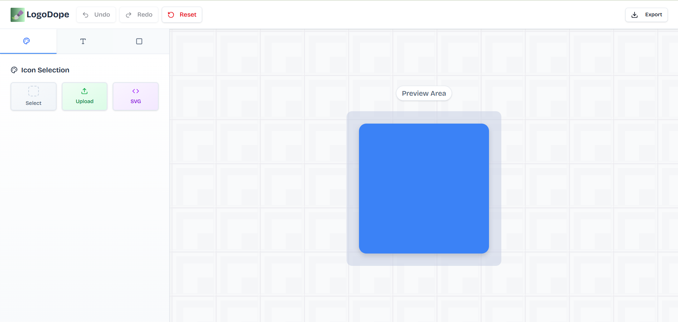Click the Icon Selection heading

45,70
